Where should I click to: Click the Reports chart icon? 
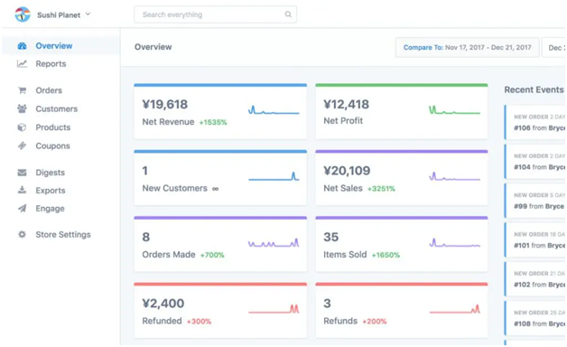click(x=22, y=64)
